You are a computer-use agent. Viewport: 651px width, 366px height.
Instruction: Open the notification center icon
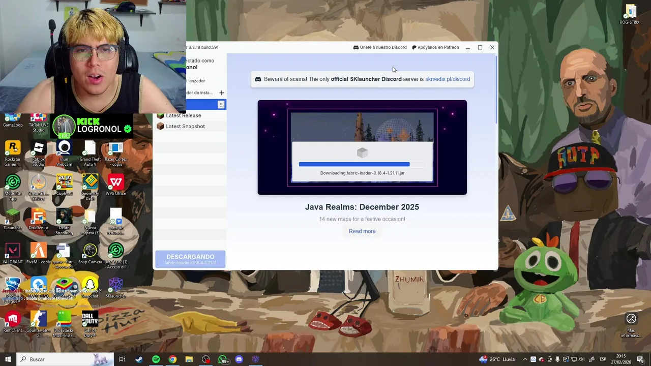(640, 359)
